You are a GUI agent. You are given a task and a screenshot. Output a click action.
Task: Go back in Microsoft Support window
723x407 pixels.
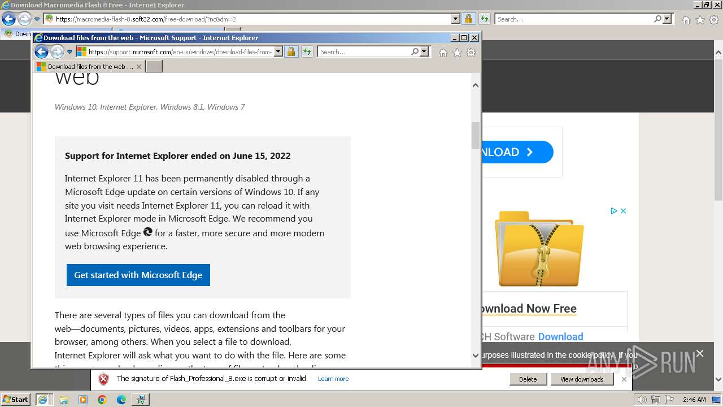pyautogui.click(x=41, y=52)
